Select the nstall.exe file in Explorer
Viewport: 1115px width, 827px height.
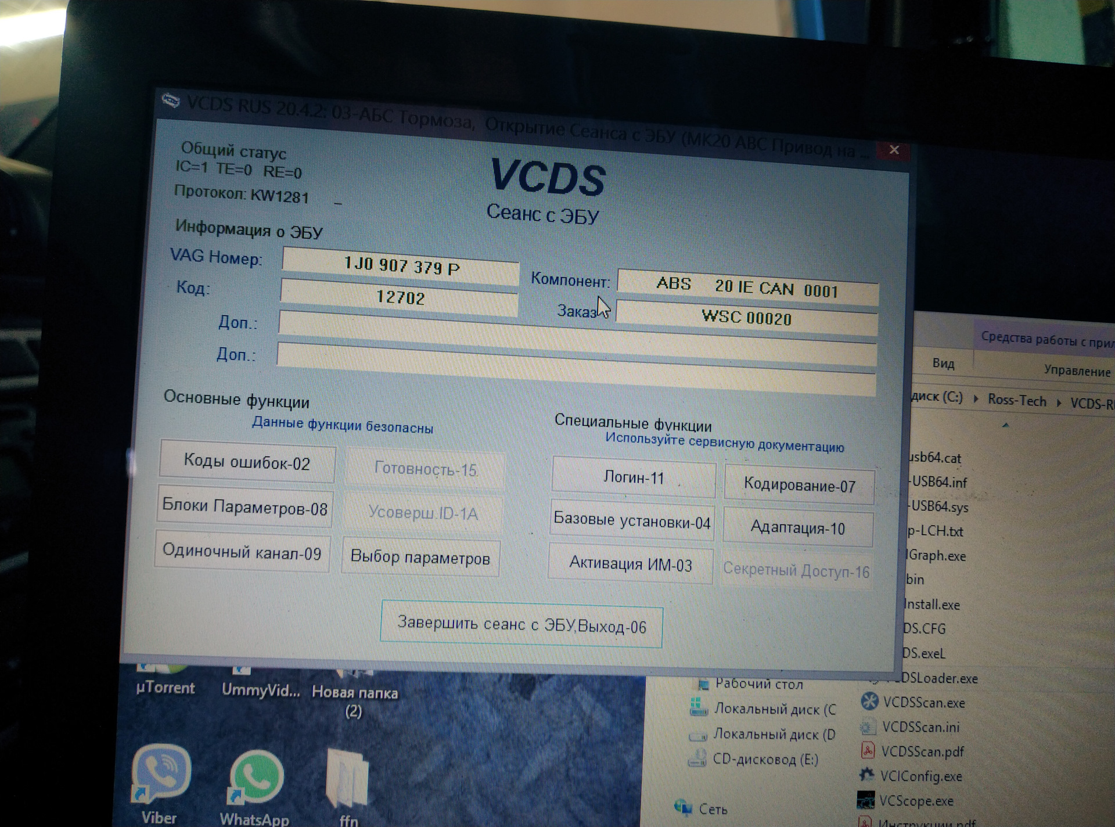click(x=932, y=604)
